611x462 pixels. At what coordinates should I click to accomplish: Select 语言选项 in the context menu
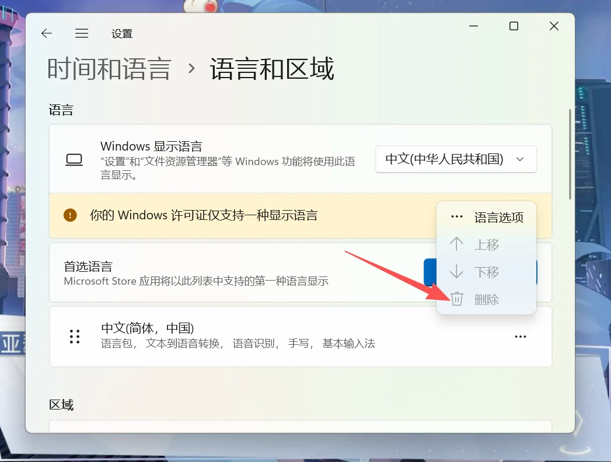[486, 217]
